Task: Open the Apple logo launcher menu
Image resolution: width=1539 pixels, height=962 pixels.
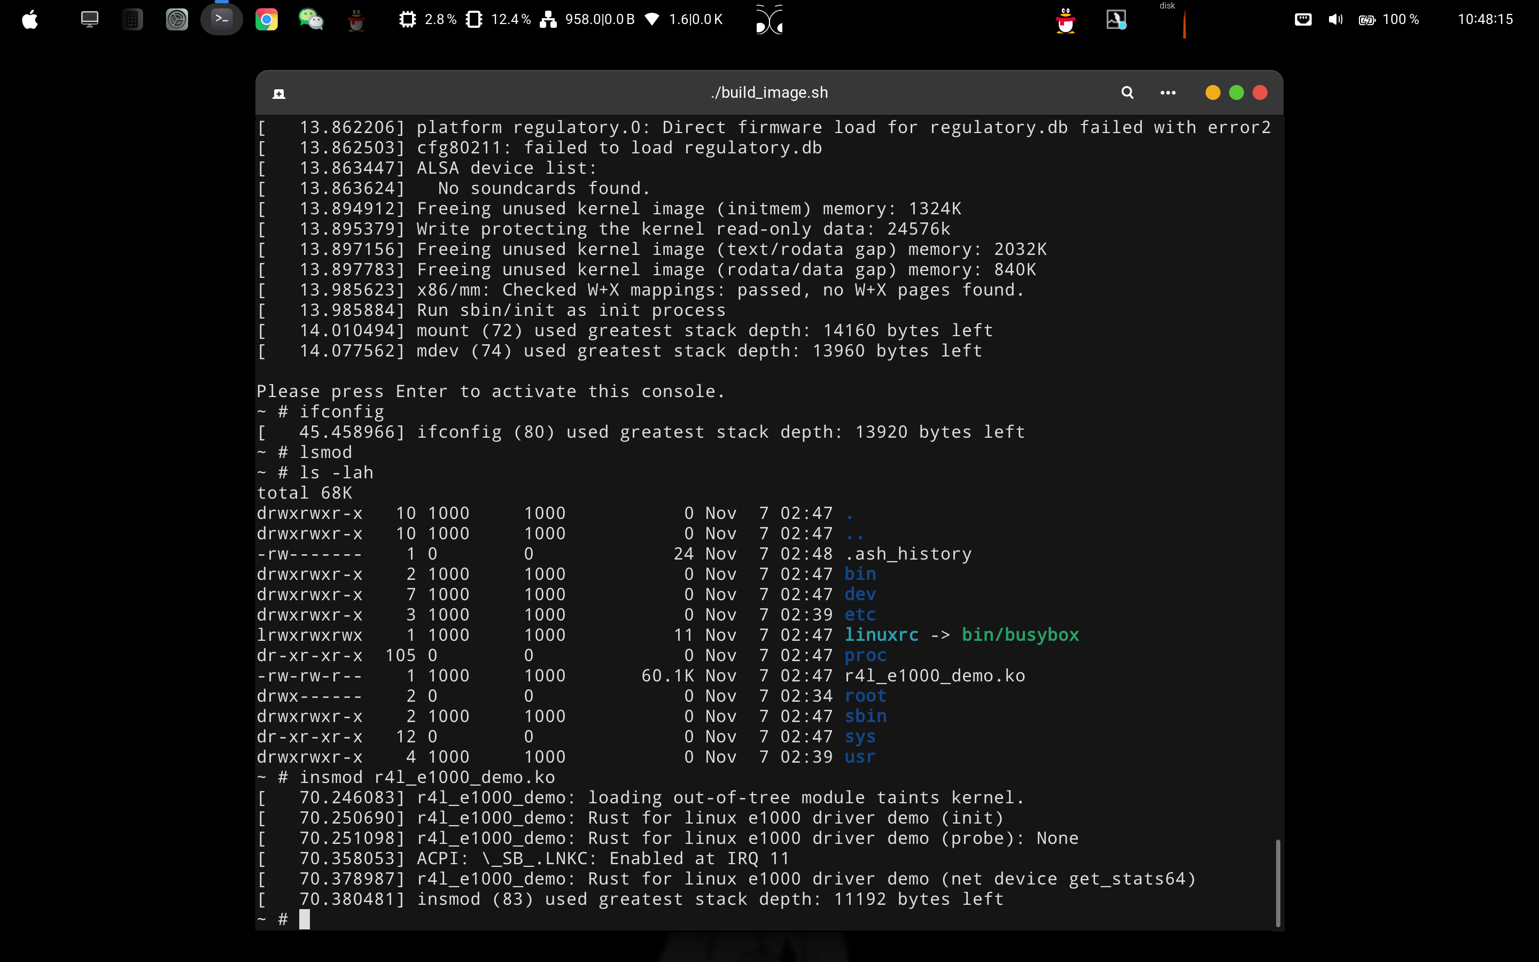Action: click(x=30, y=20)
